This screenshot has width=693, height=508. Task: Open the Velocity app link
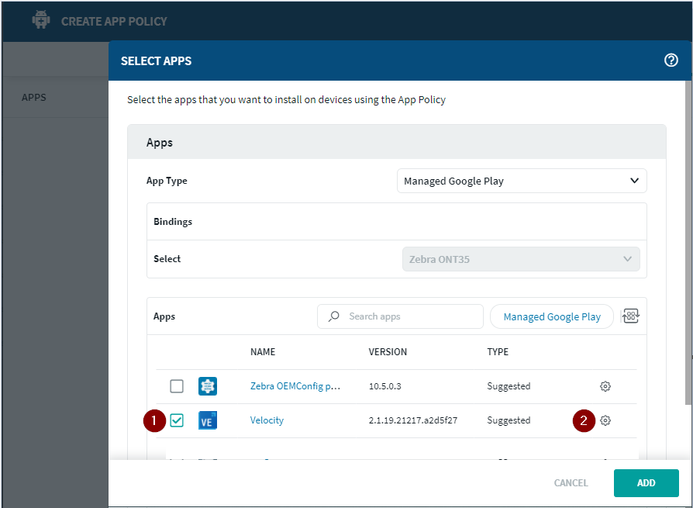click(267, 420)
